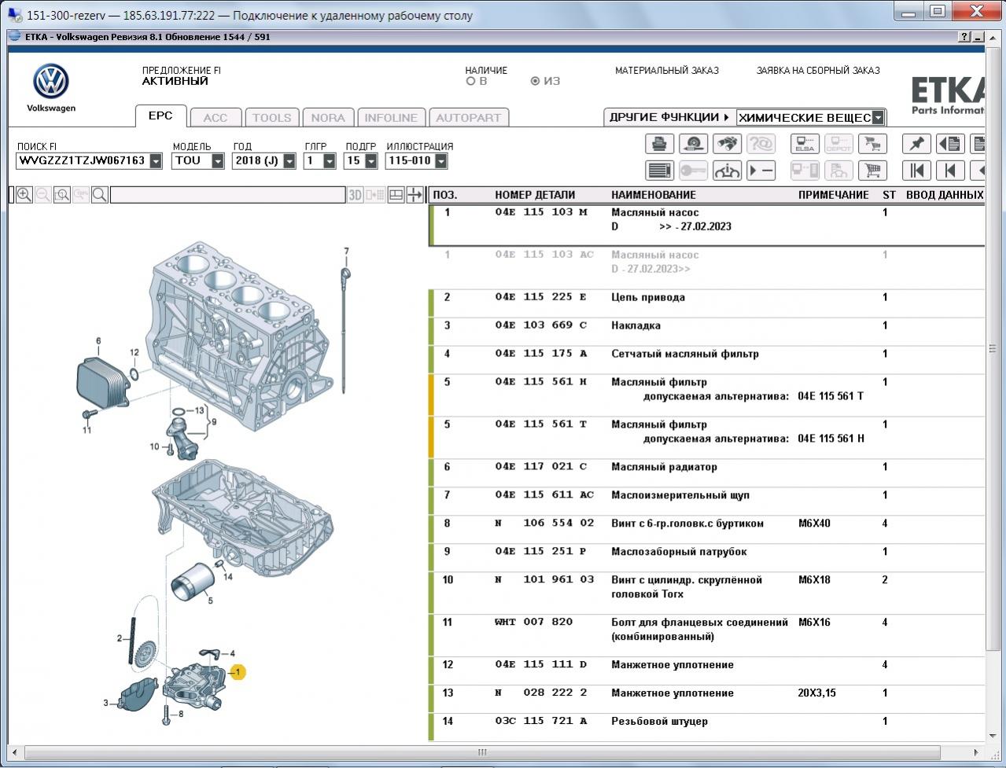Open the ПОДГР subgroup dropdown
Viewport: 1006px width, 768px height.
coord(370,161)
